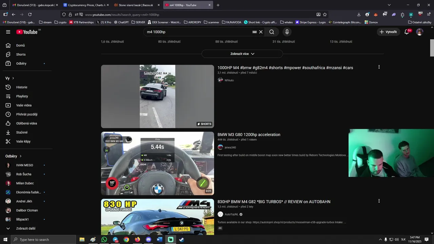Expand the Odběry section heading
The image size is (434, 244).
(14, 156)
